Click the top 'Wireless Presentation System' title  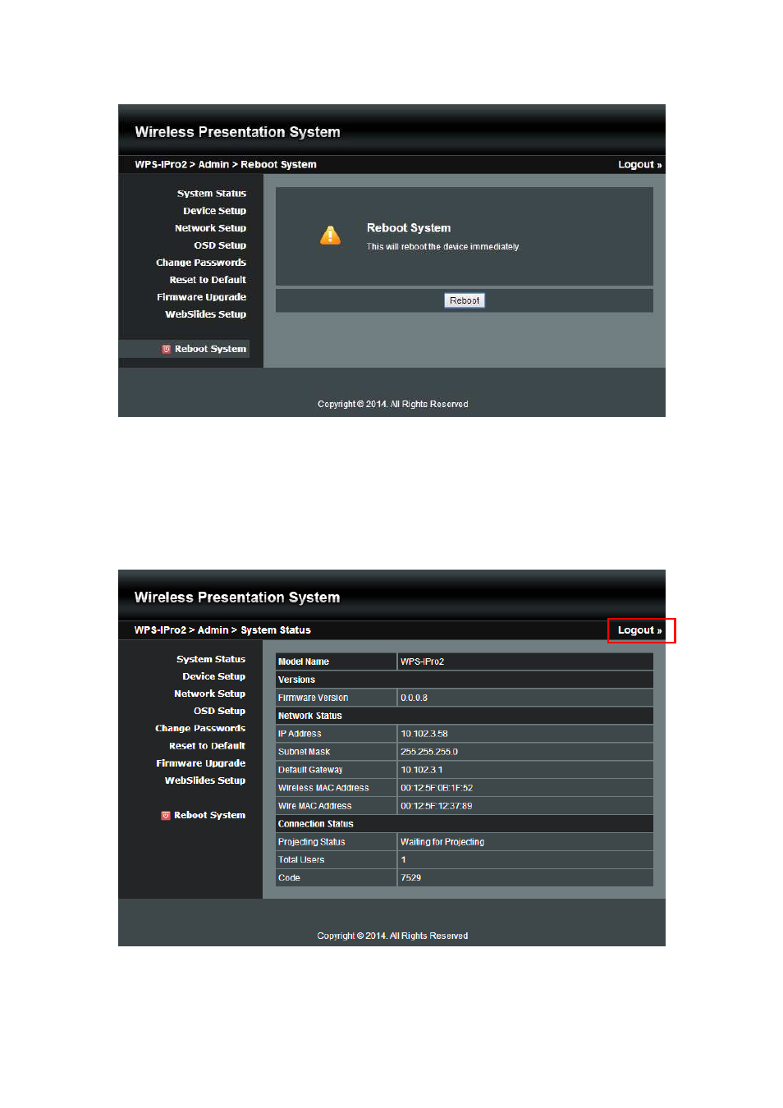pos(237,132)
